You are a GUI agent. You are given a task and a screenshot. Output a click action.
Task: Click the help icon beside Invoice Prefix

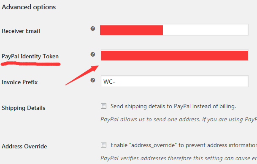tap(93, 80)
